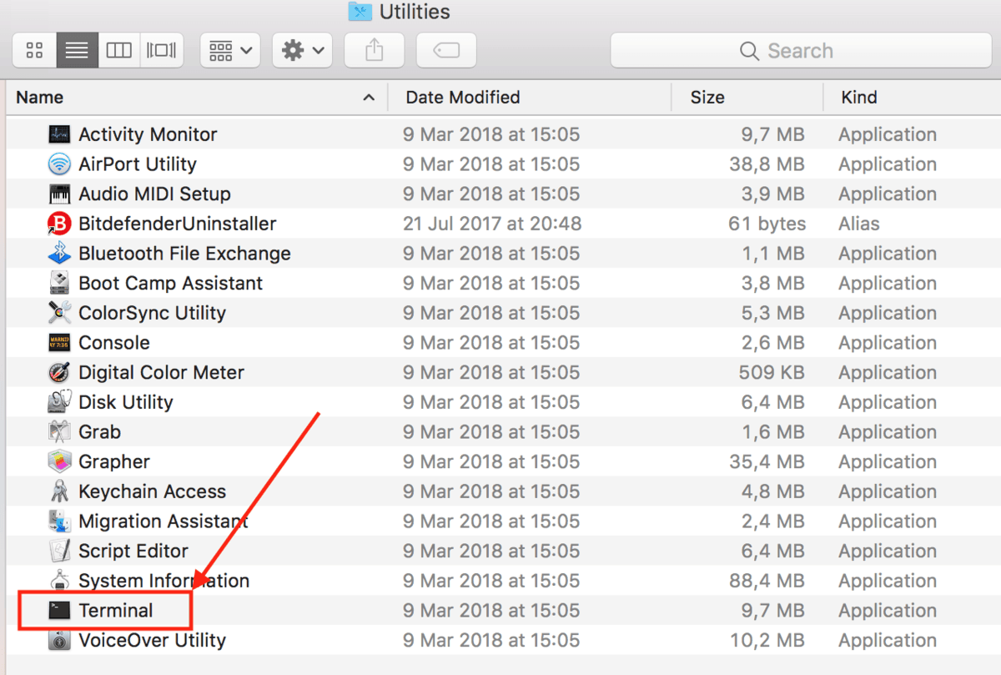
Task: Click the 10,2 MB size value
Action: coord(767,641)
